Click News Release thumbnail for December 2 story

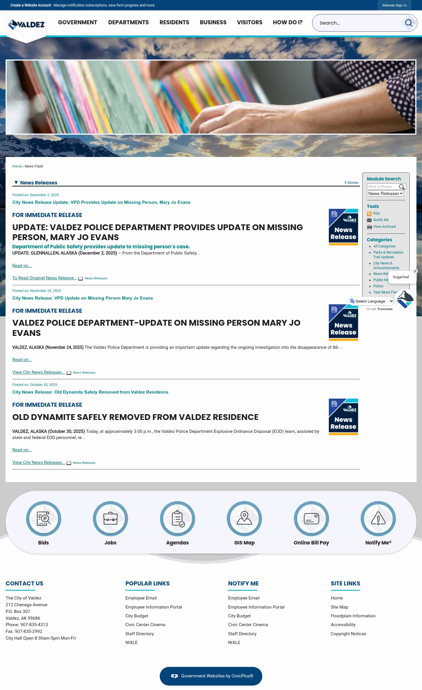343,227
